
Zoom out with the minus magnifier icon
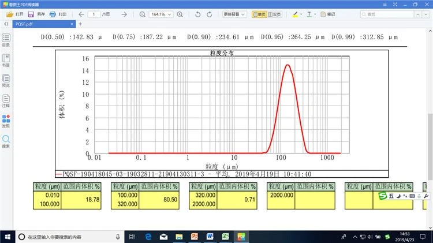[142, 14]
